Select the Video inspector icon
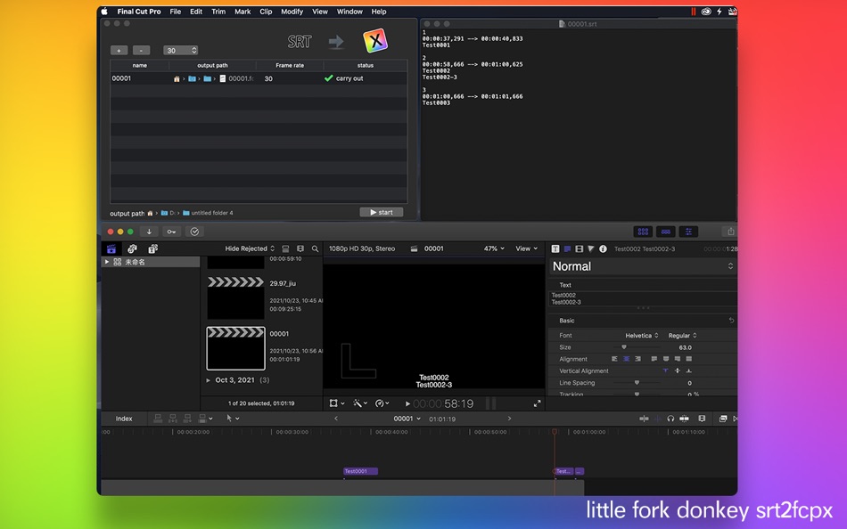This screenshot has height=529, width=847. coord(580,250)
